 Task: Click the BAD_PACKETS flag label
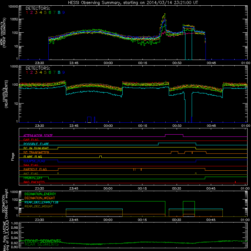coord(34,182)
